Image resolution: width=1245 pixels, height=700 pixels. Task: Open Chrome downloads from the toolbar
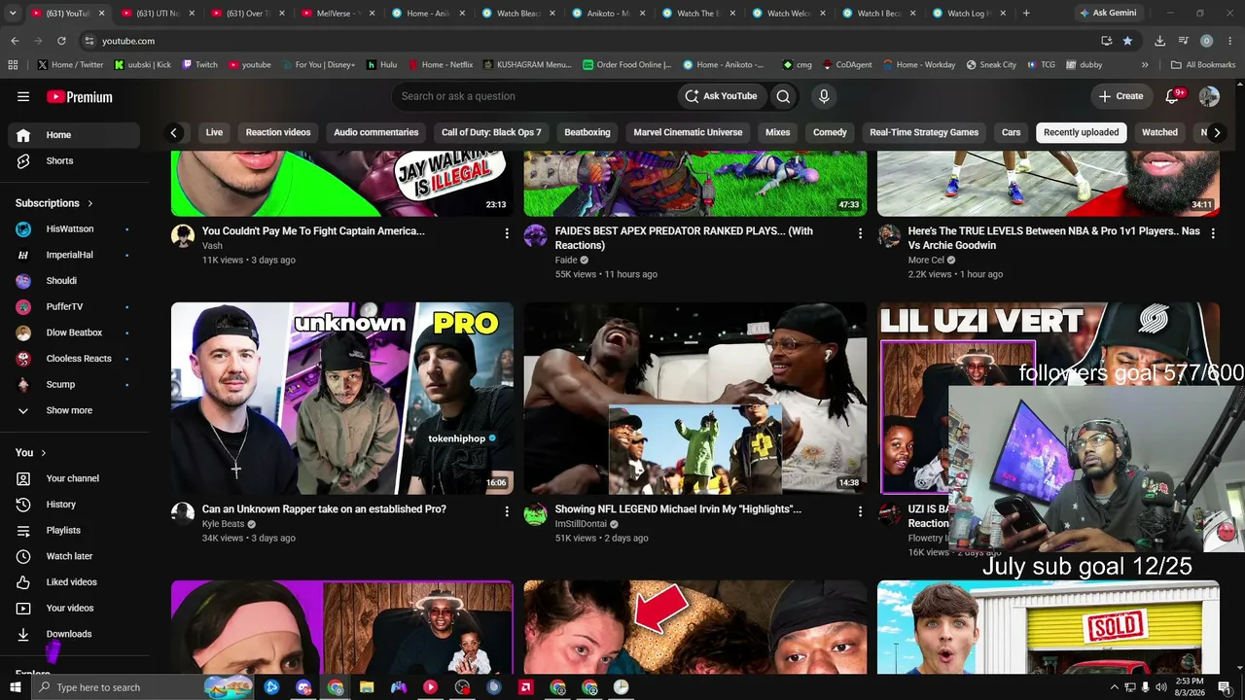(x=1159, y=41)
